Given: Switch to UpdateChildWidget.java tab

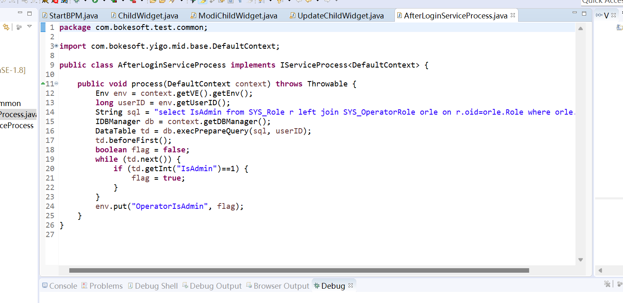Looking at the screenshot, I should point(337,16).
